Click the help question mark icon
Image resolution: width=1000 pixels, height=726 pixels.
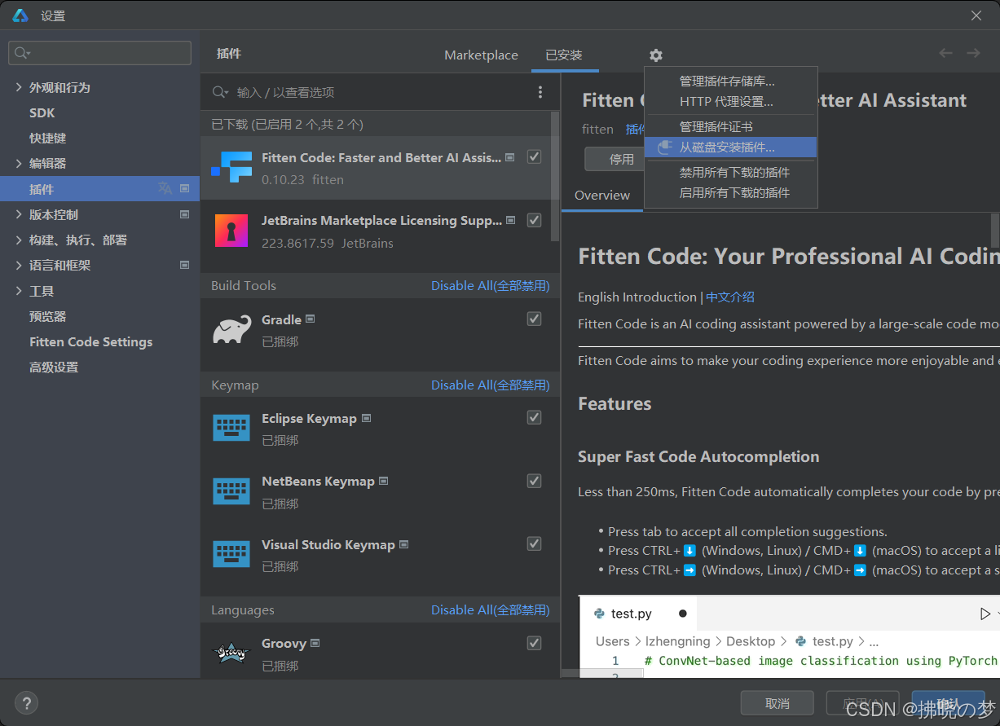26,702
